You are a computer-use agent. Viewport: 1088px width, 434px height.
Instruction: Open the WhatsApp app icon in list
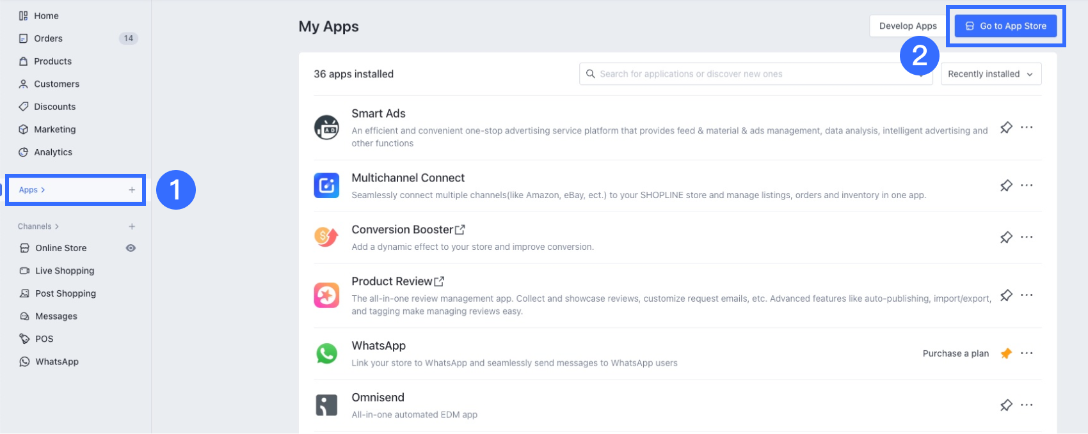[x=326, y=353]
